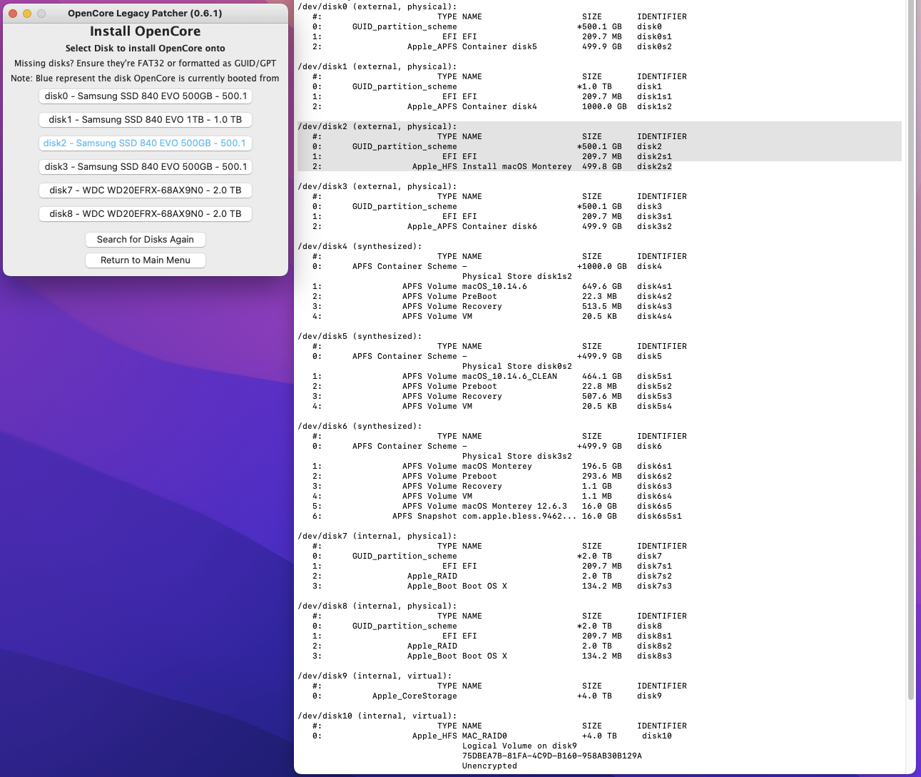Click the note about blue booted disk
Viewport: 921px width, 777px height.
click(146, 78)
